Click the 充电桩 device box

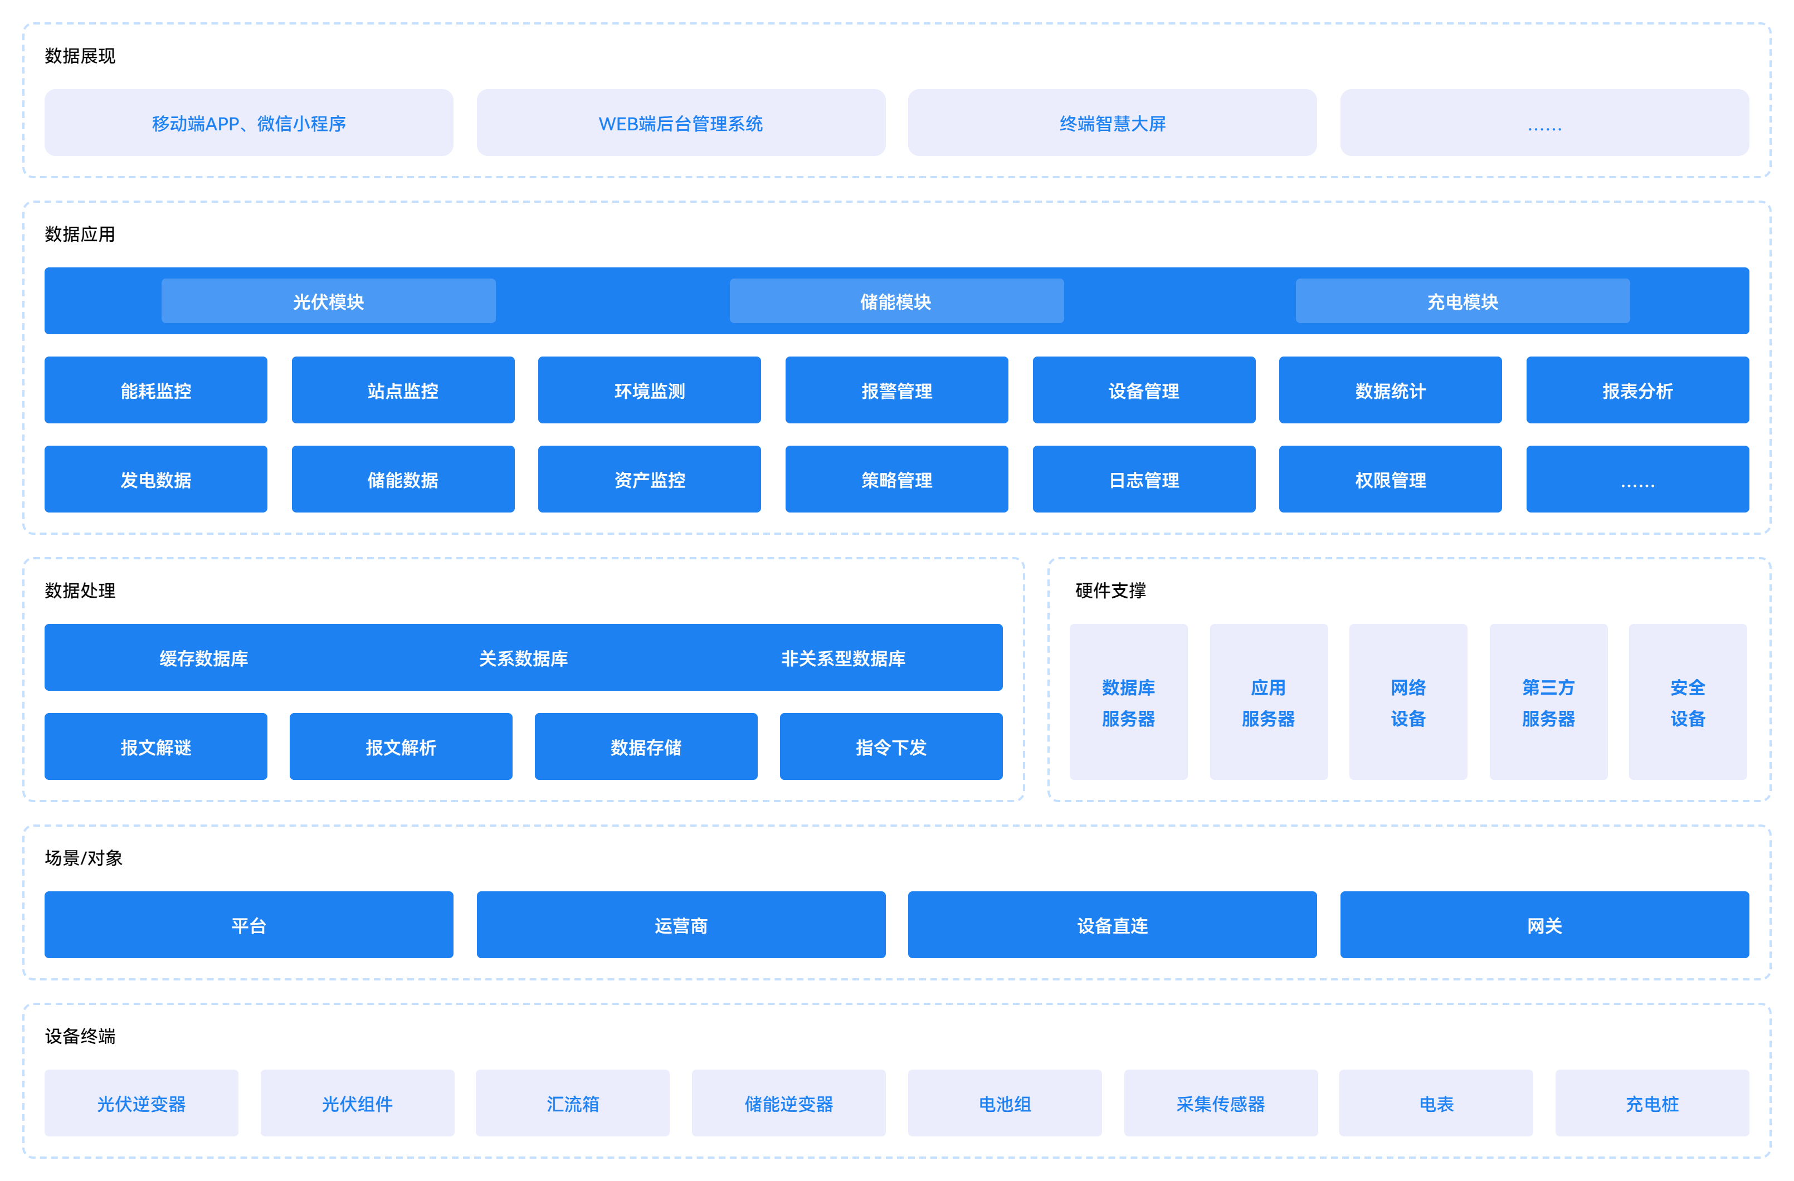click(x=1651, y=1104)
